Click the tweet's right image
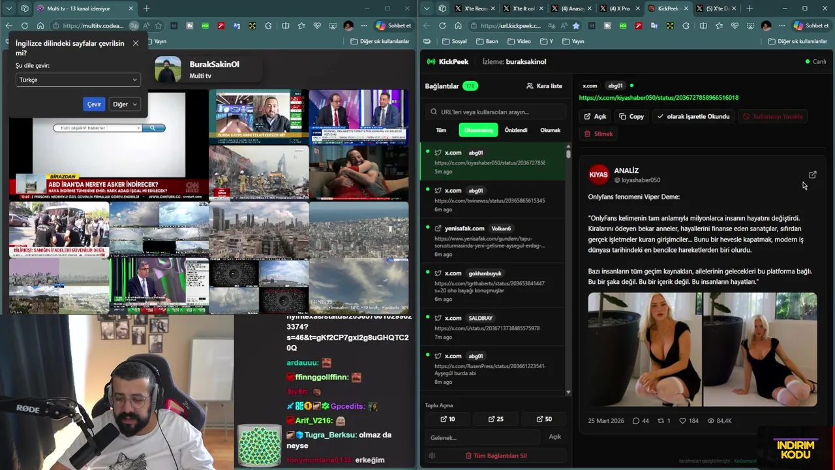 click(760, 349)
